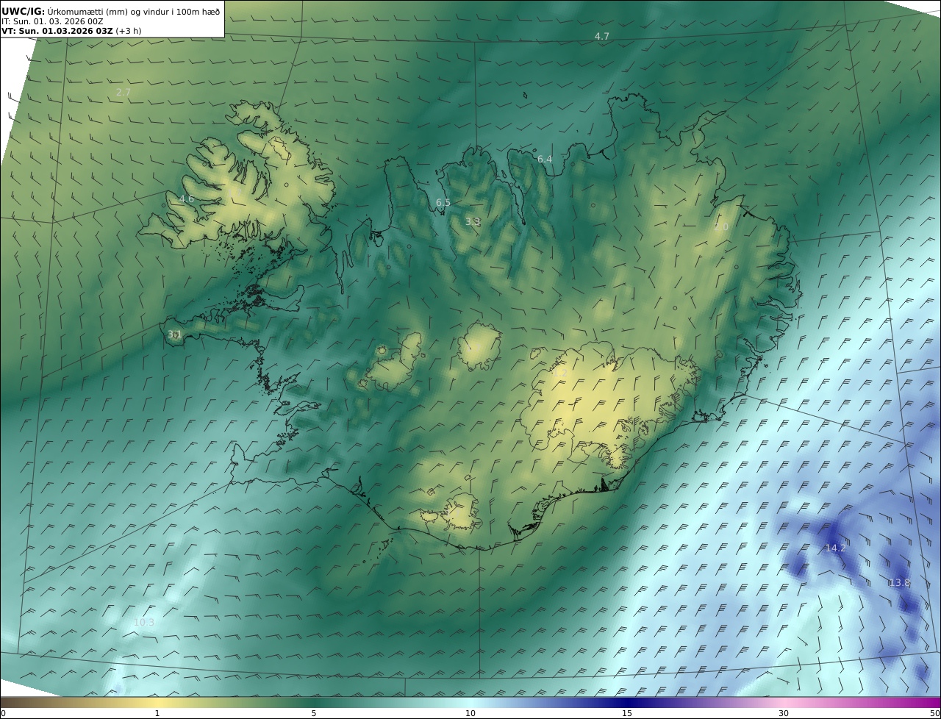
Task: Pick the 10.3 value label on the map
Action: tap(144, 622)
